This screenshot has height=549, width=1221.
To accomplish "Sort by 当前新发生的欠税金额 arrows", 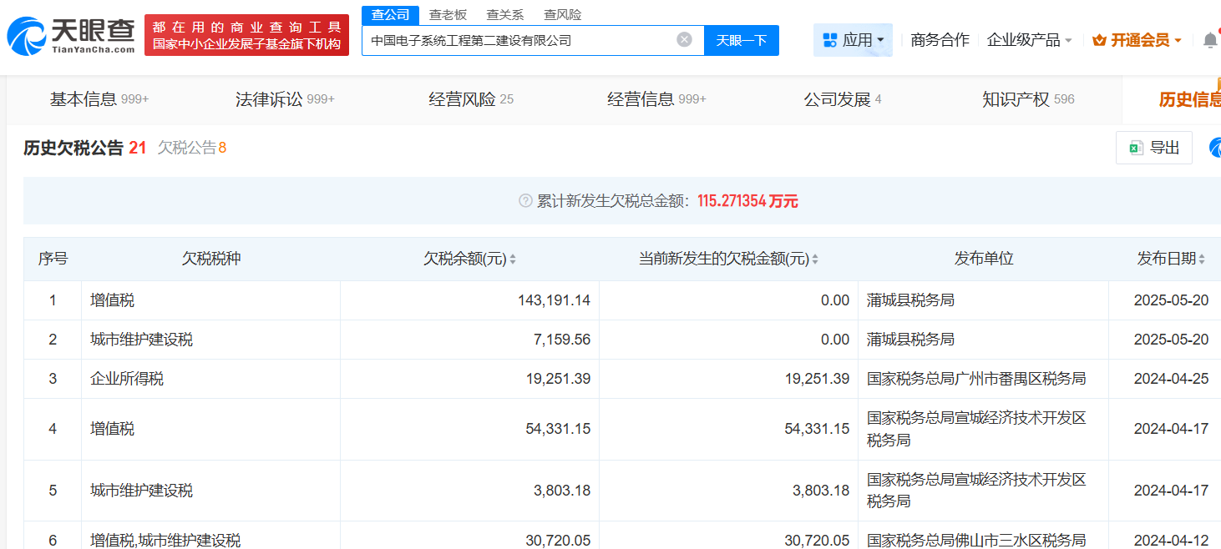I will (815, 259).
